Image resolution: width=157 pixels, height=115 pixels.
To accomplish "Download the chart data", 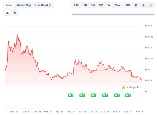I will coord(143,5).
